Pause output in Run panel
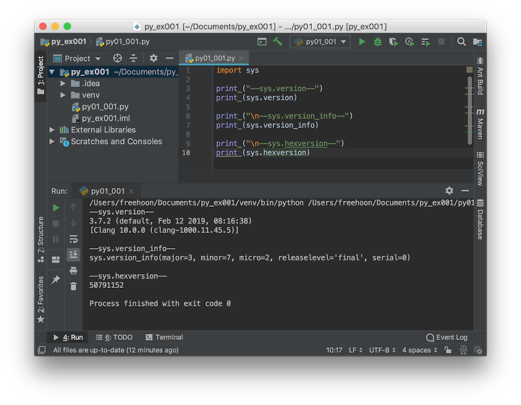This screenshot has height=405, width=521. click(56, 239)
